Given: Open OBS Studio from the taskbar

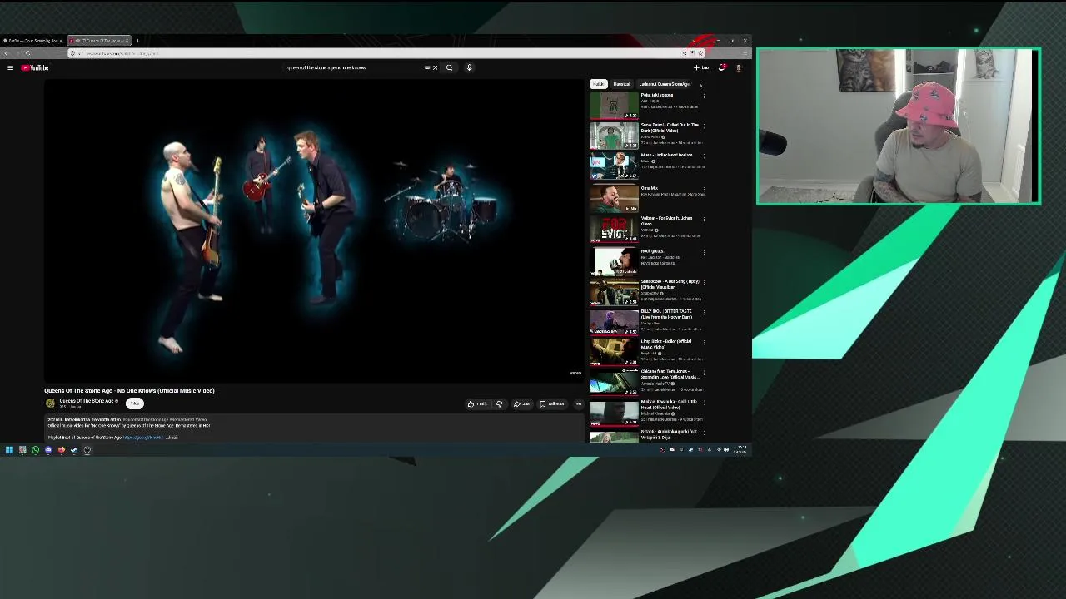Looking at the screenshot, I should coord(87,450).
